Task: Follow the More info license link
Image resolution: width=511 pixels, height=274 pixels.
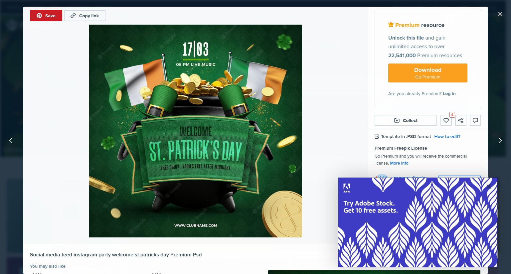Action: coord(399,163)
